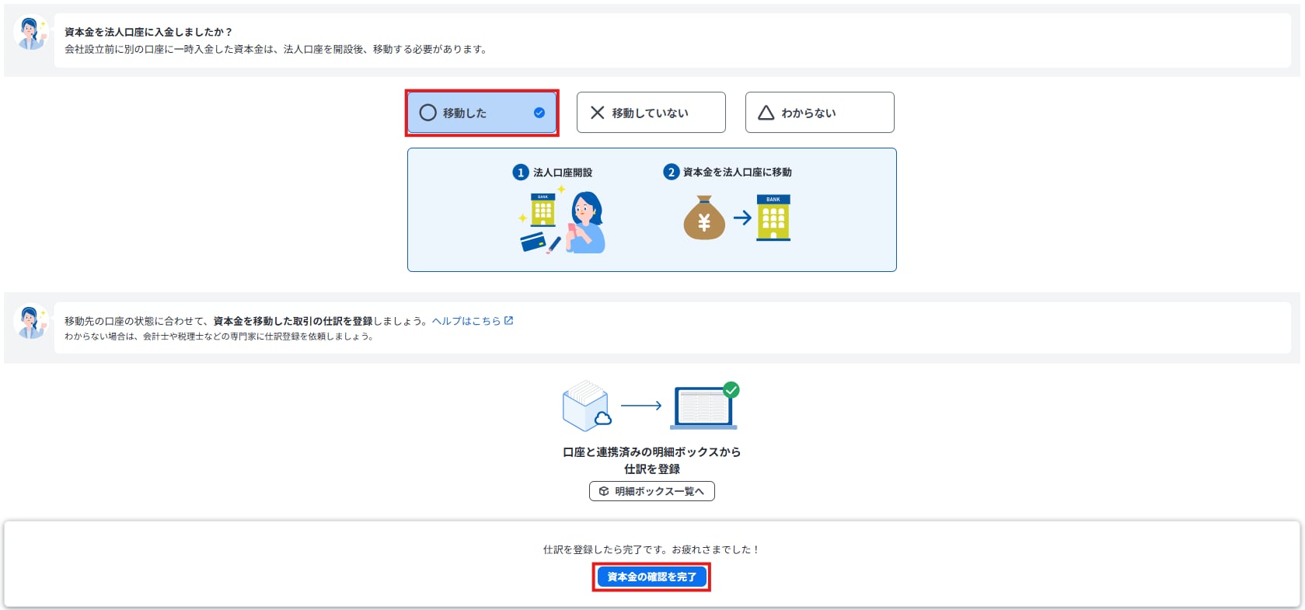Image resolution: width=1305 pixels, height=610 pixels.
Task: Click the 法人口座開設 step label
Action: [563, 173]
